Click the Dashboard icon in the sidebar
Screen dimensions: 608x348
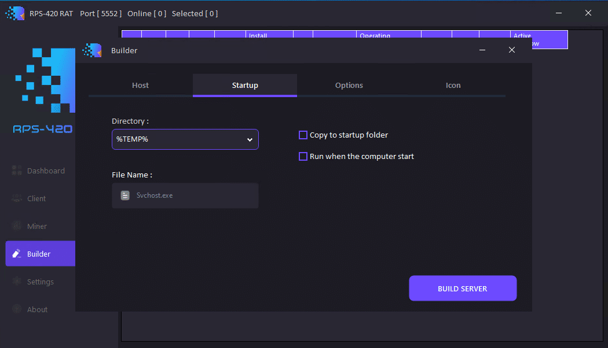point(17,171)
